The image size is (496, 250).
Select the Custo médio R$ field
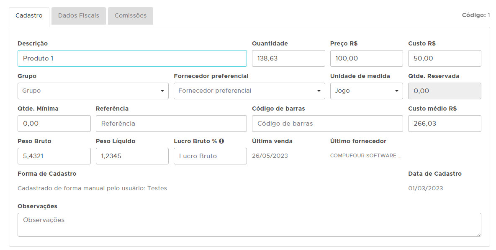444,124
